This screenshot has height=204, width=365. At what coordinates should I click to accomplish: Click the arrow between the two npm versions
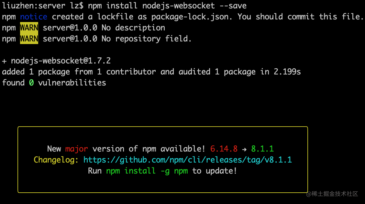click(244, 149)
